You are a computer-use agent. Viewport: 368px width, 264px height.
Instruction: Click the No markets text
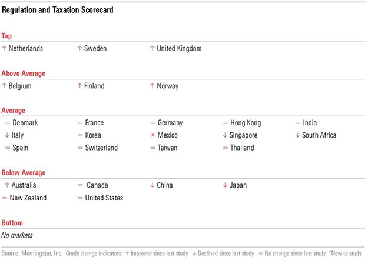click(x=17, y=235)
